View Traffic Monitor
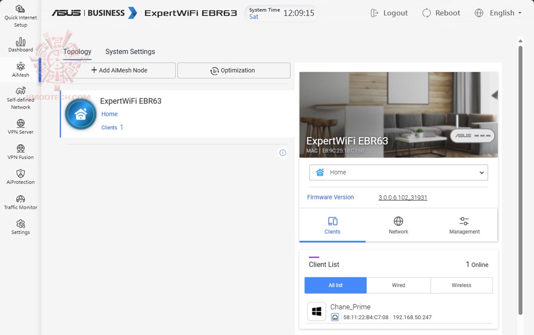The image size is (534, 335). point(20,202)
